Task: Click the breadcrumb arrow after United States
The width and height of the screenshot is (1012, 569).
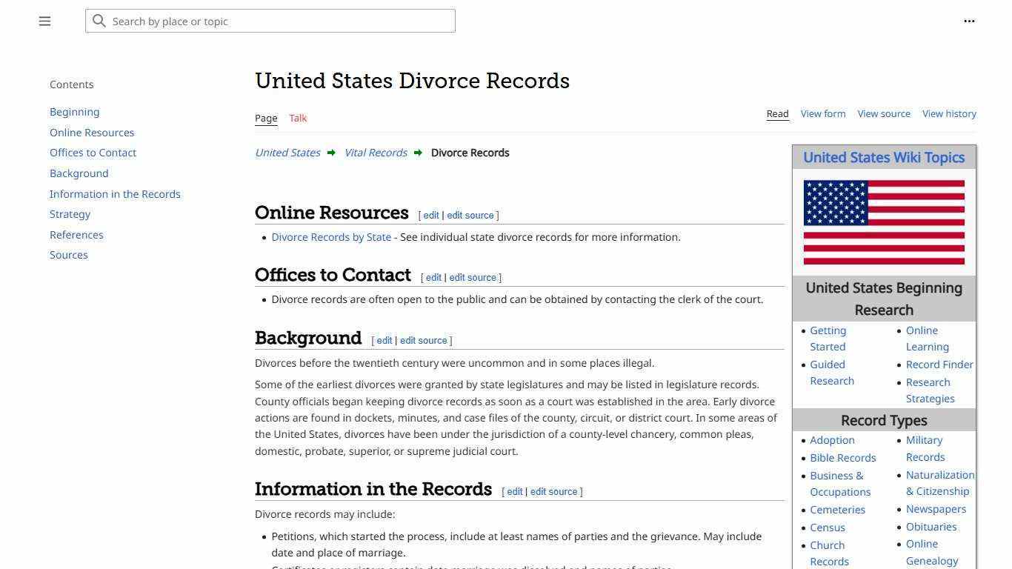Action: (331, 153)
